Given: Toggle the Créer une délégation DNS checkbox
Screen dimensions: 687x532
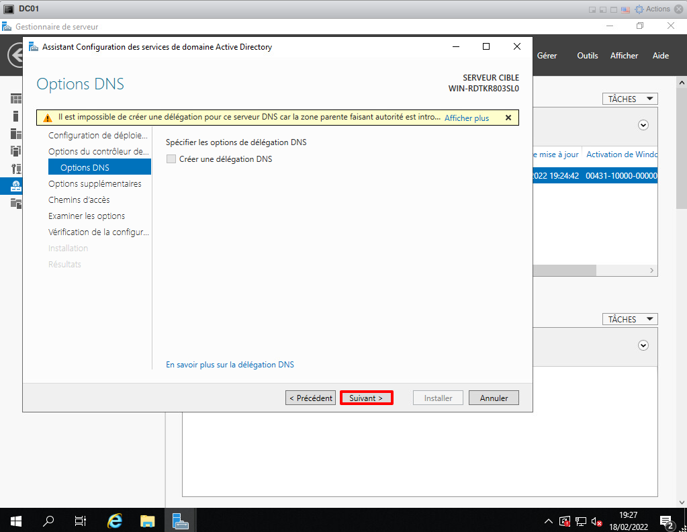Looking at the screenshot, I should click(171, 159).
